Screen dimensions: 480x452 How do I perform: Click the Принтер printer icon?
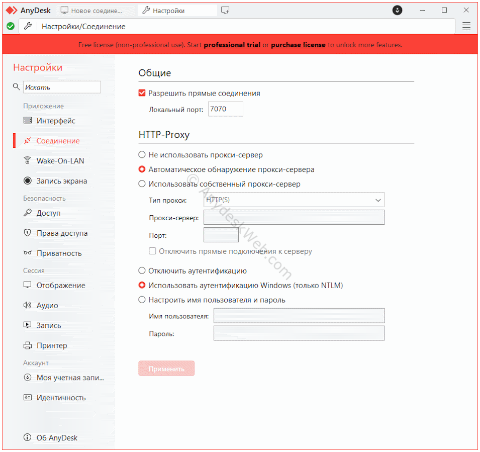coord(28,345)
